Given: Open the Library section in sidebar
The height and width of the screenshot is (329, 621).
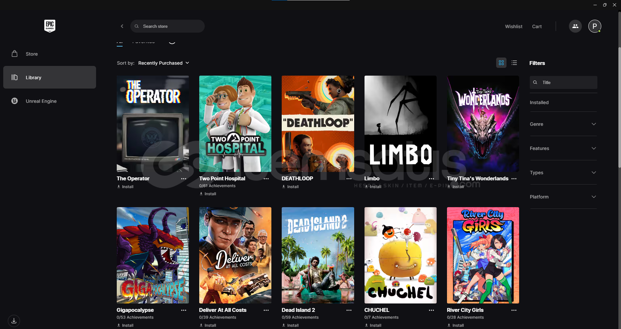Looking at the screenshot, I should 49,78.
